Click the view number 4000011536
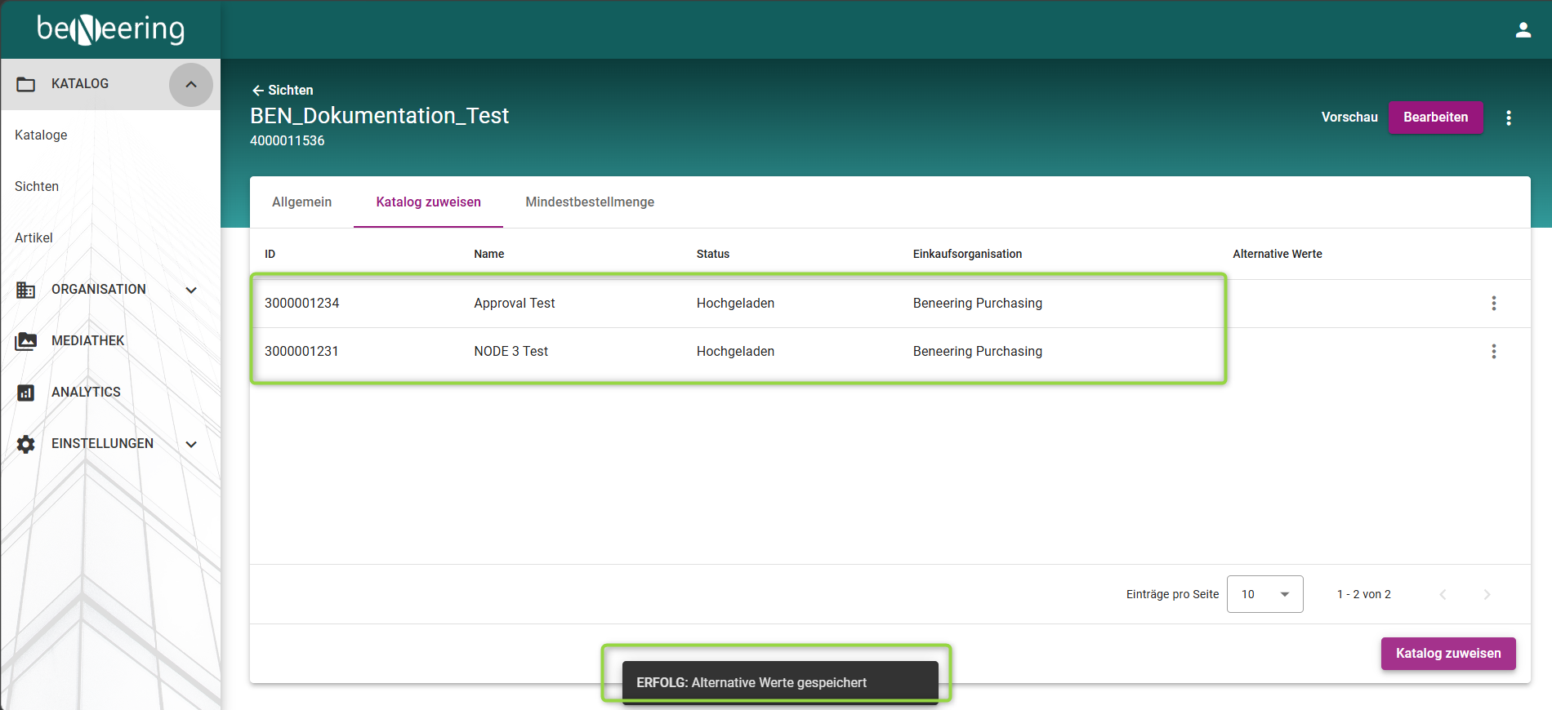This screenshot has height=710, width=1552. 288,141
